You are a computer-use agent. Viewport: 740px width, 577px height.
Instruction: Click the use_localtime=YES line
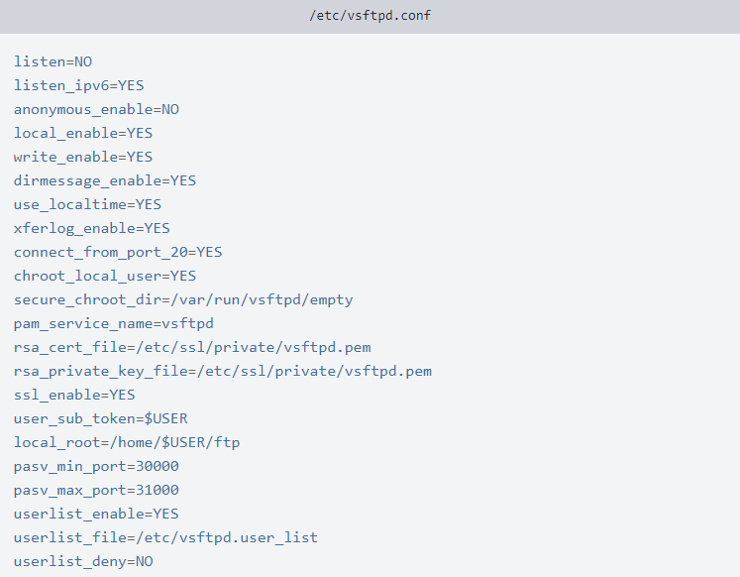(x=87, y=204)
